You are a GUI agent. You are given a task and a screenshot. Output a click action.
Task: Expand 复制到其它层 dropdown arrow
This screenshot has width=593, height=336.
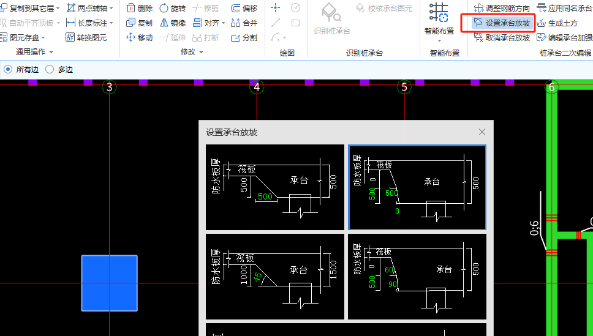(x=58, y=9)
